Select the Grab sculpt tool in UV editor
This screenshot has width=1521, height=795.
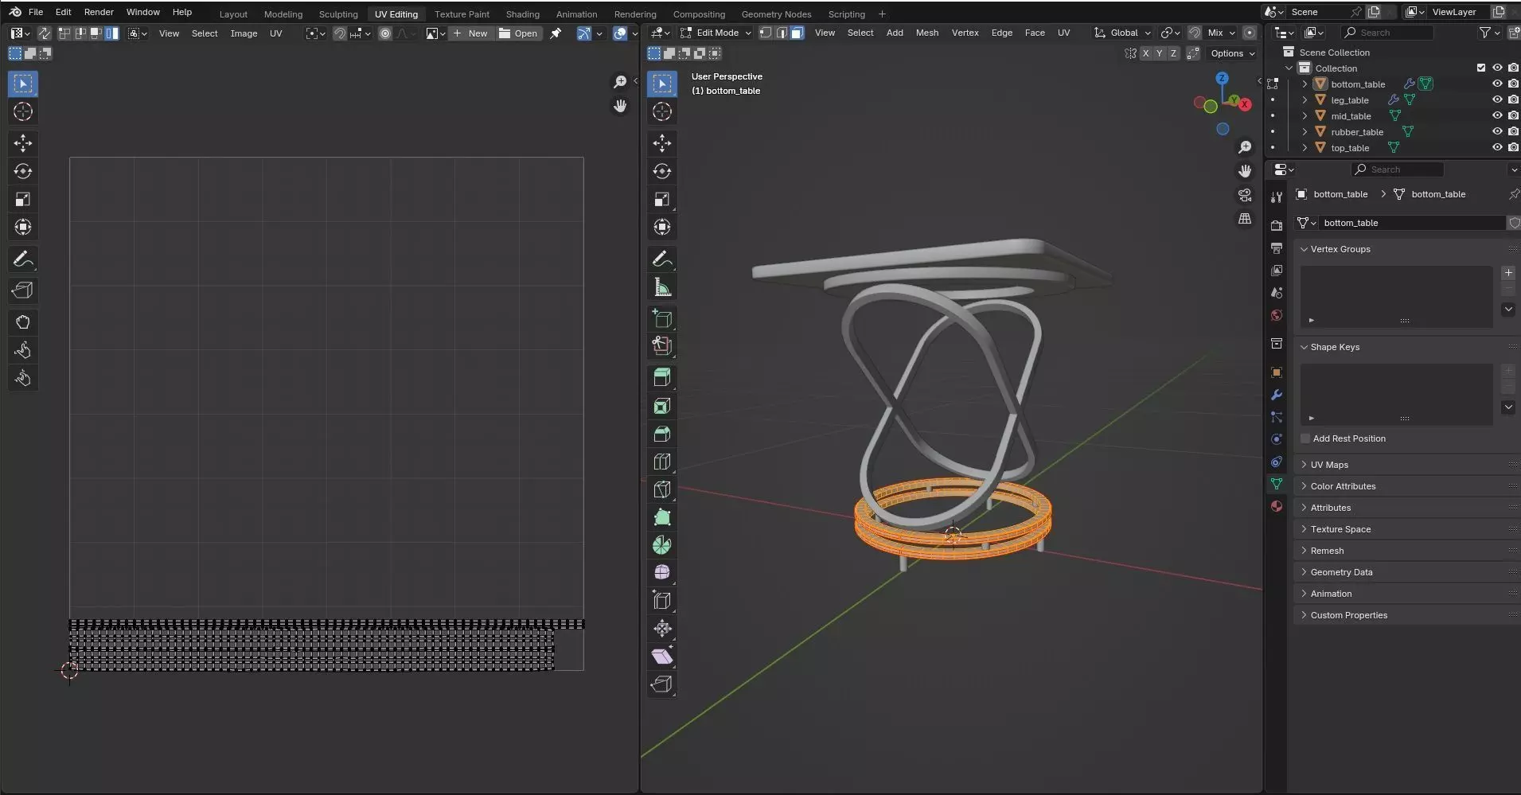click(x=23, y=322)
